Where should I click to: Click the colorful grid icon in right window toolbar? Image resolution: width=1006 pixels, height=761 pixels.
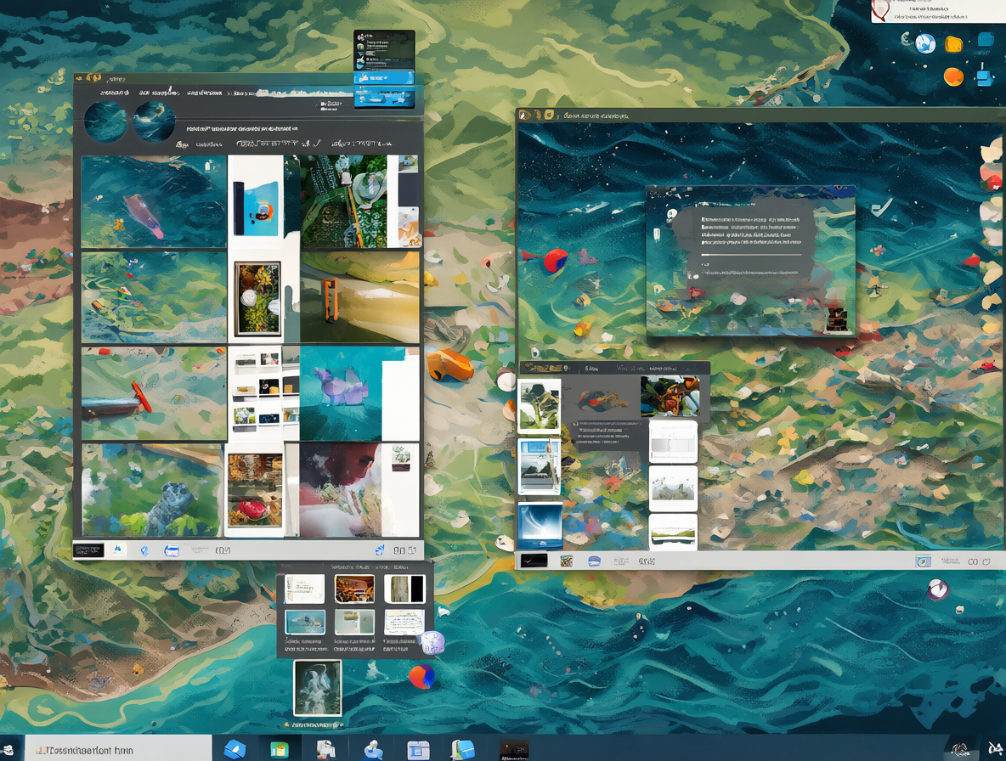tap(566, 561)
